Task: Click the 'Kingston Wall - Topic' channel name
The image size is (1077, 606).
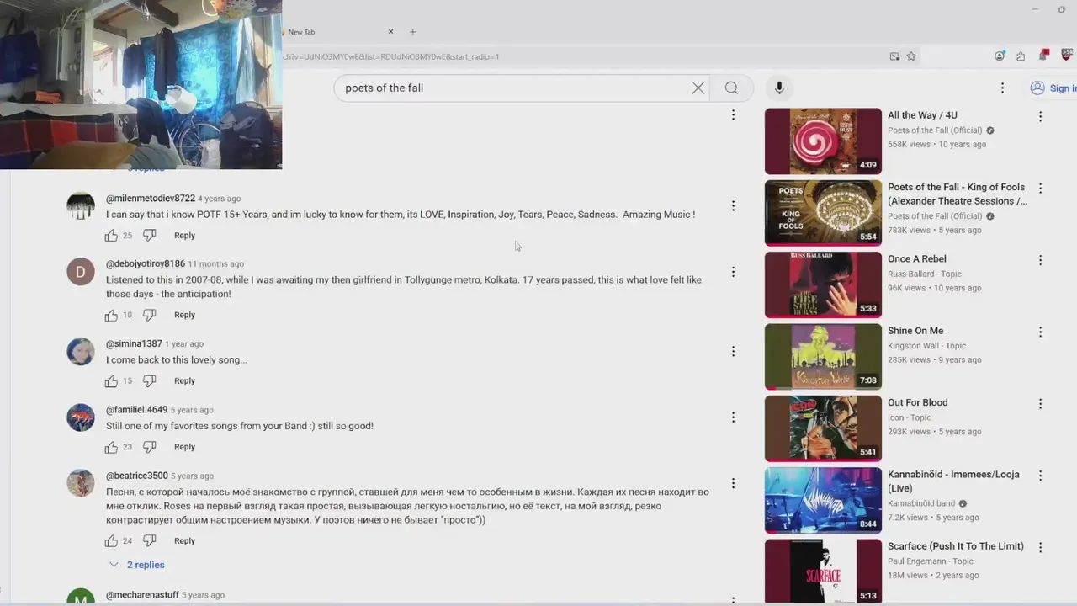Action: pos(926,346)
